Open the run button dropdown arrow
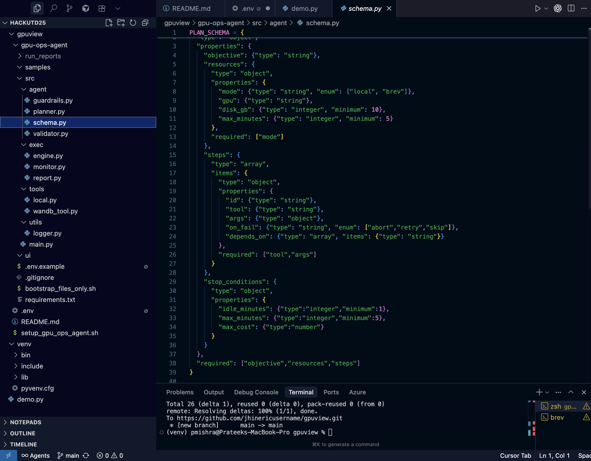The width and height of the screenshot is (591, 461). 546,8
